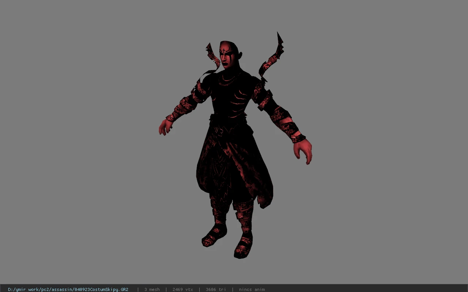Click the "2469 vtx" vertex count
The width and height of the screenshot is (468, 292).
click(182, 289)
